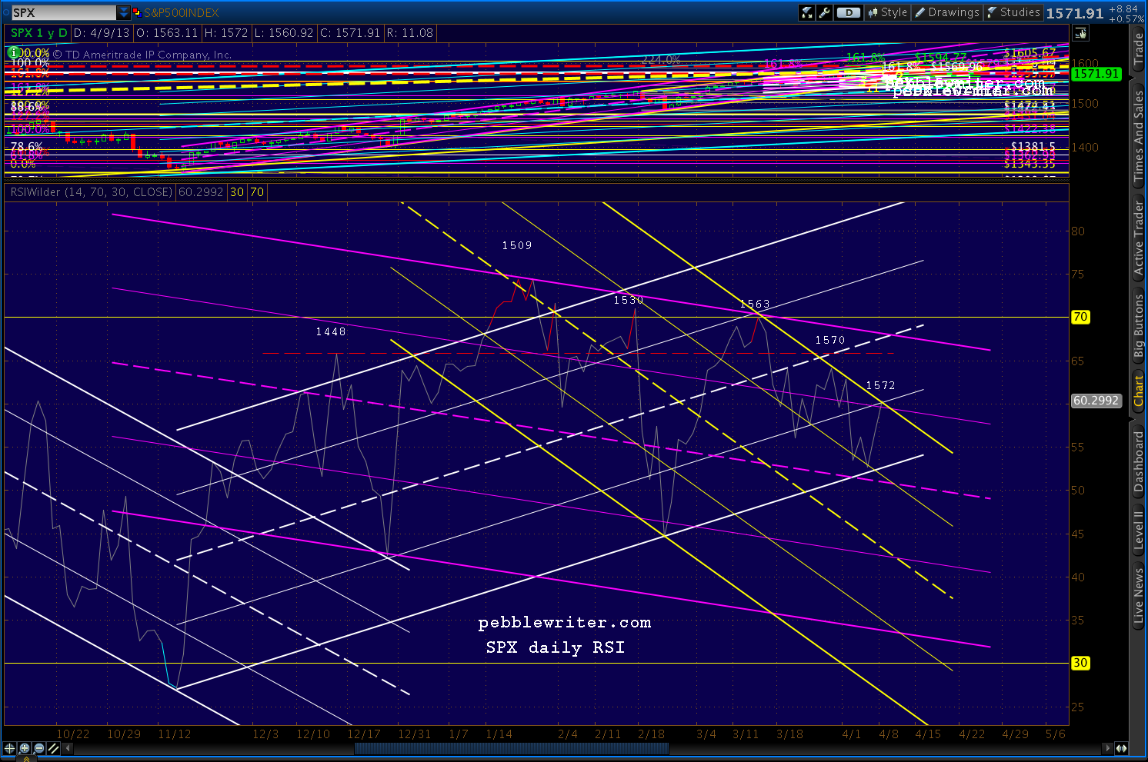Open the Live News side panel
This screenshot has height=762, width=1148.
1139,596
